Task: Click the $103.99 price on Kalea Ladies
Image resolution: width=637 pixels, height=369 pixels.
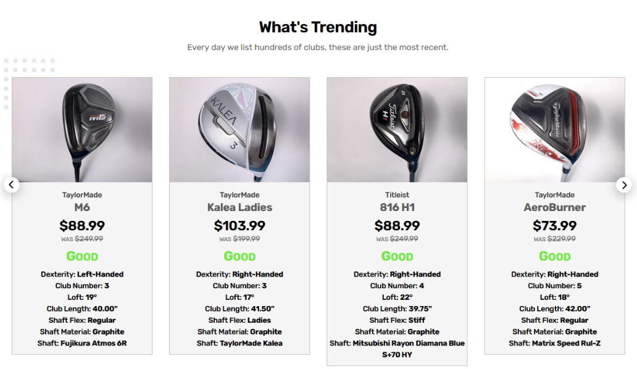Action: [x=239, y=226]
